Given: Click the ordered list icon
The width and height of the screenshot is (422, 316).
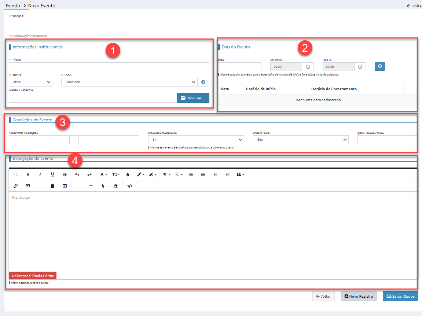Looking at the screenshot, I should point(191,174).
